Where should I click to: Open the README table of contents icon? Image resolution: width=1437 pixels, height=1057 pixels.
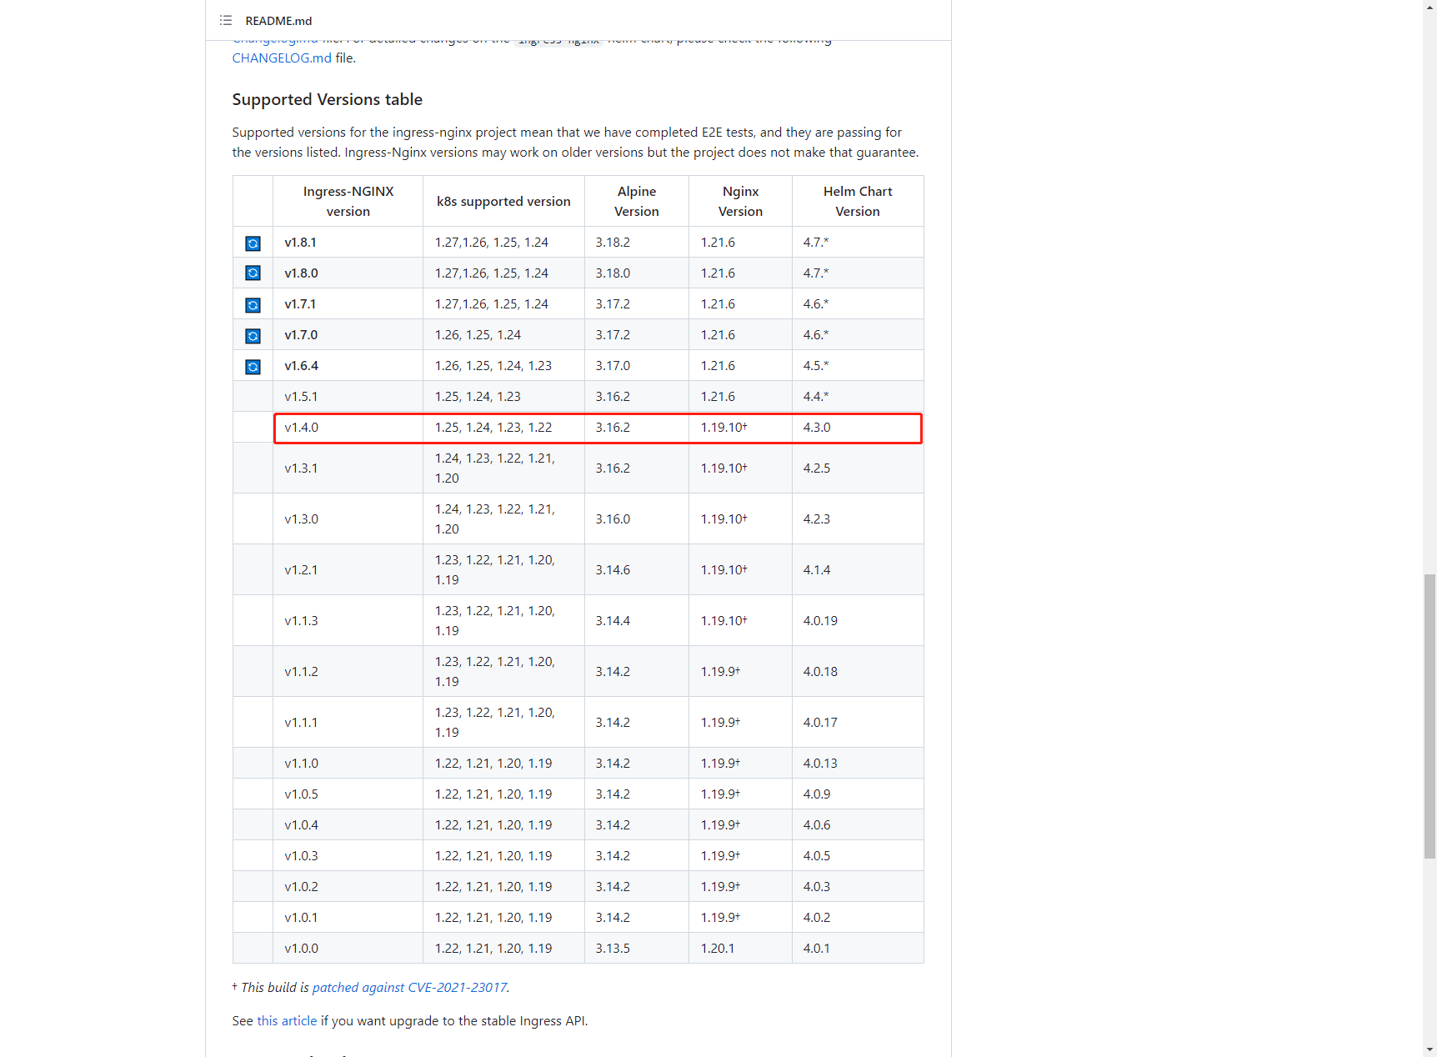point(226,21)
